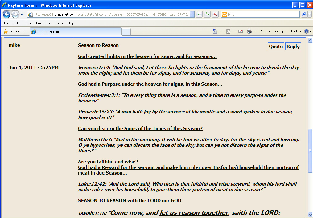
Task: Click the heading Can you discern the Signs
Action: pos(140,129)
